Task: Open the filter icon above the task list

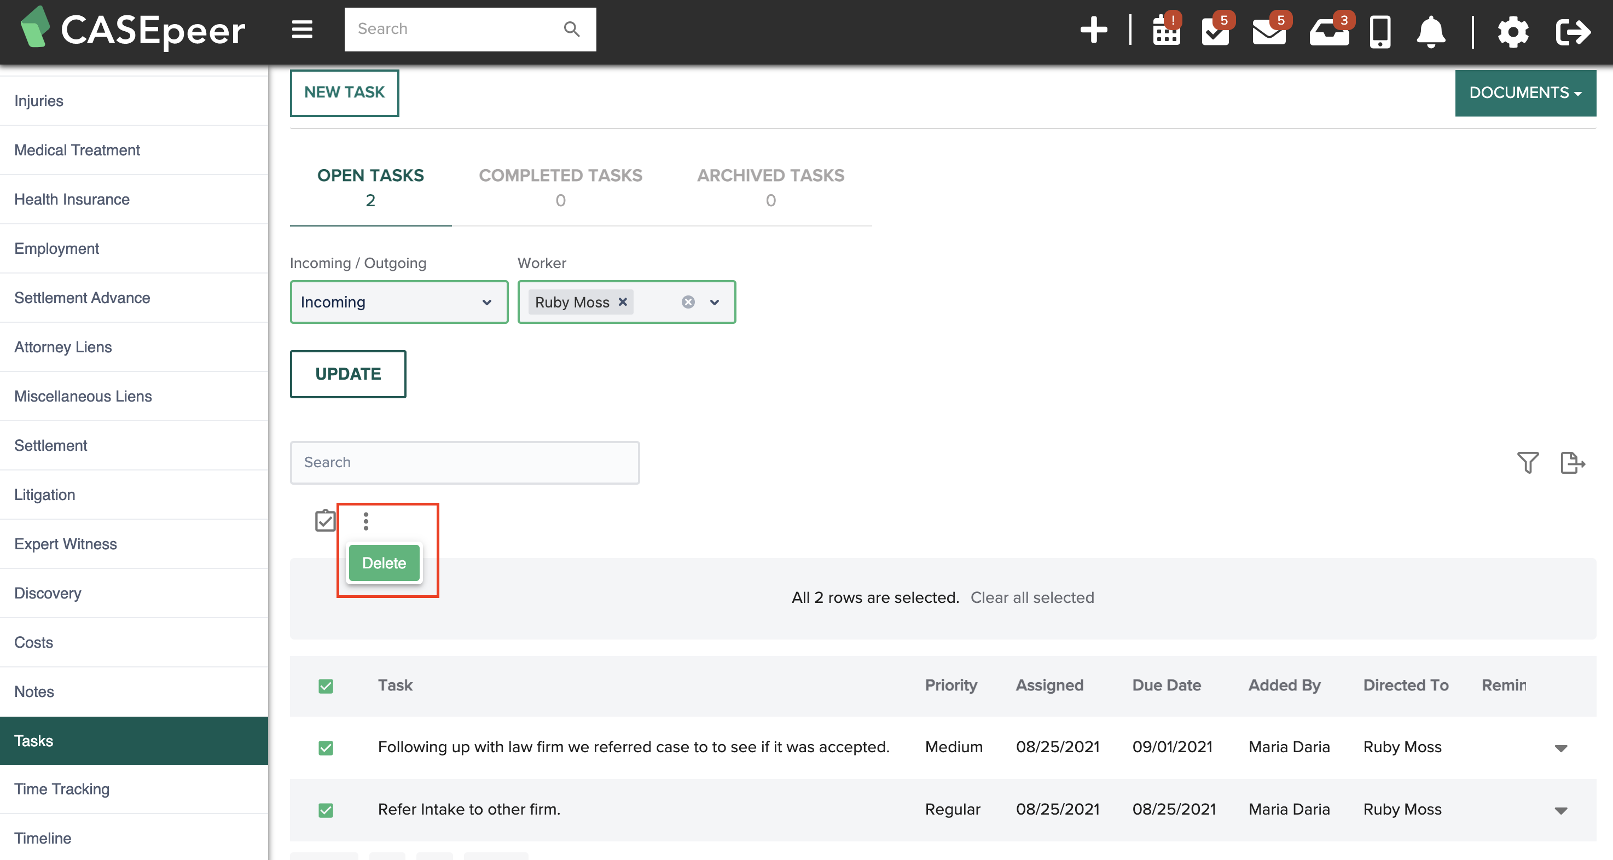Action: [1528, 462]
